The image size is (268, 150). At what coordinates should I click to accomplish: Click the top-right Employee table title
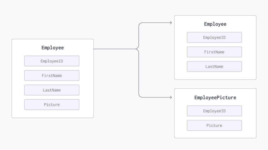pyautogui.click(x=215, y=24)
